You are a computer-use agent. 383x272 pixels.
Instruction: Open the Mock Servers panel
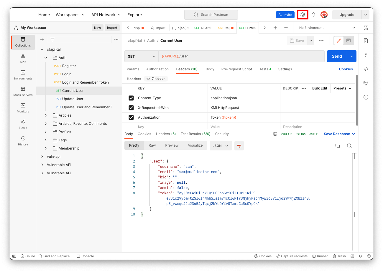23,91
